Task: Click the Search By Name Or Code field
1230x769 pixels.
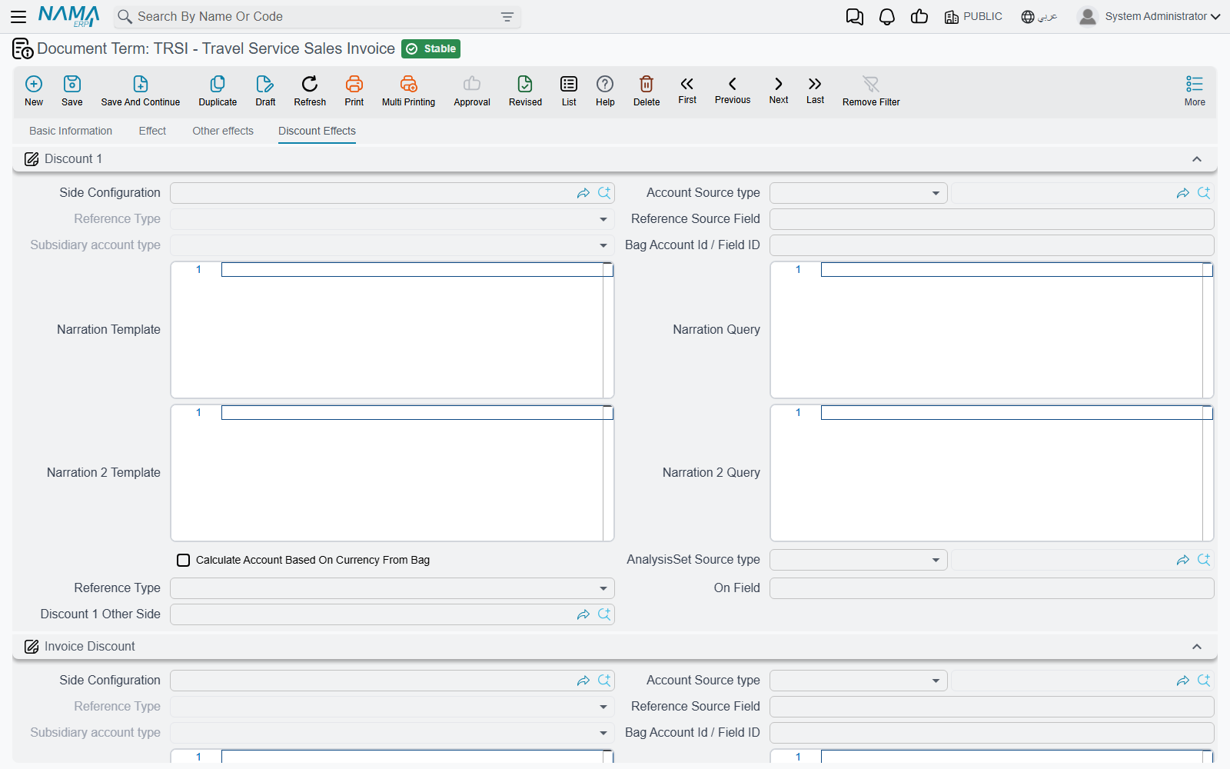Action: tap(317, 17)
